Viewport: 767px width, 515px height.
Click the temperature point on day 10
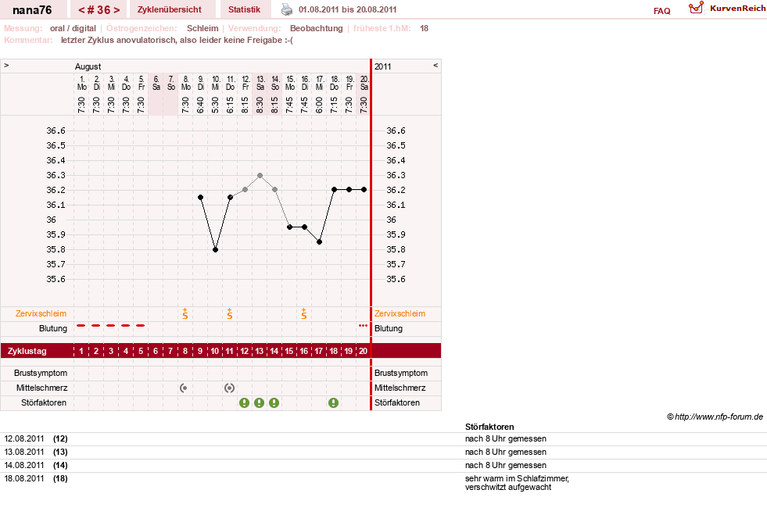pos(215,249)
